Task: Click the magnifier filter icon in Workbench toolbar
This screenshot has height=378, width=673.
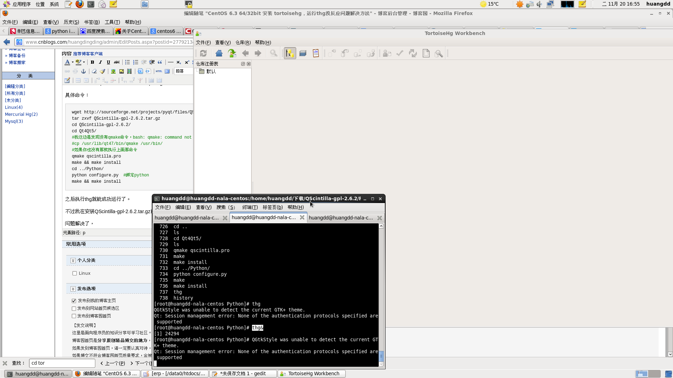Action: point(274,54)
